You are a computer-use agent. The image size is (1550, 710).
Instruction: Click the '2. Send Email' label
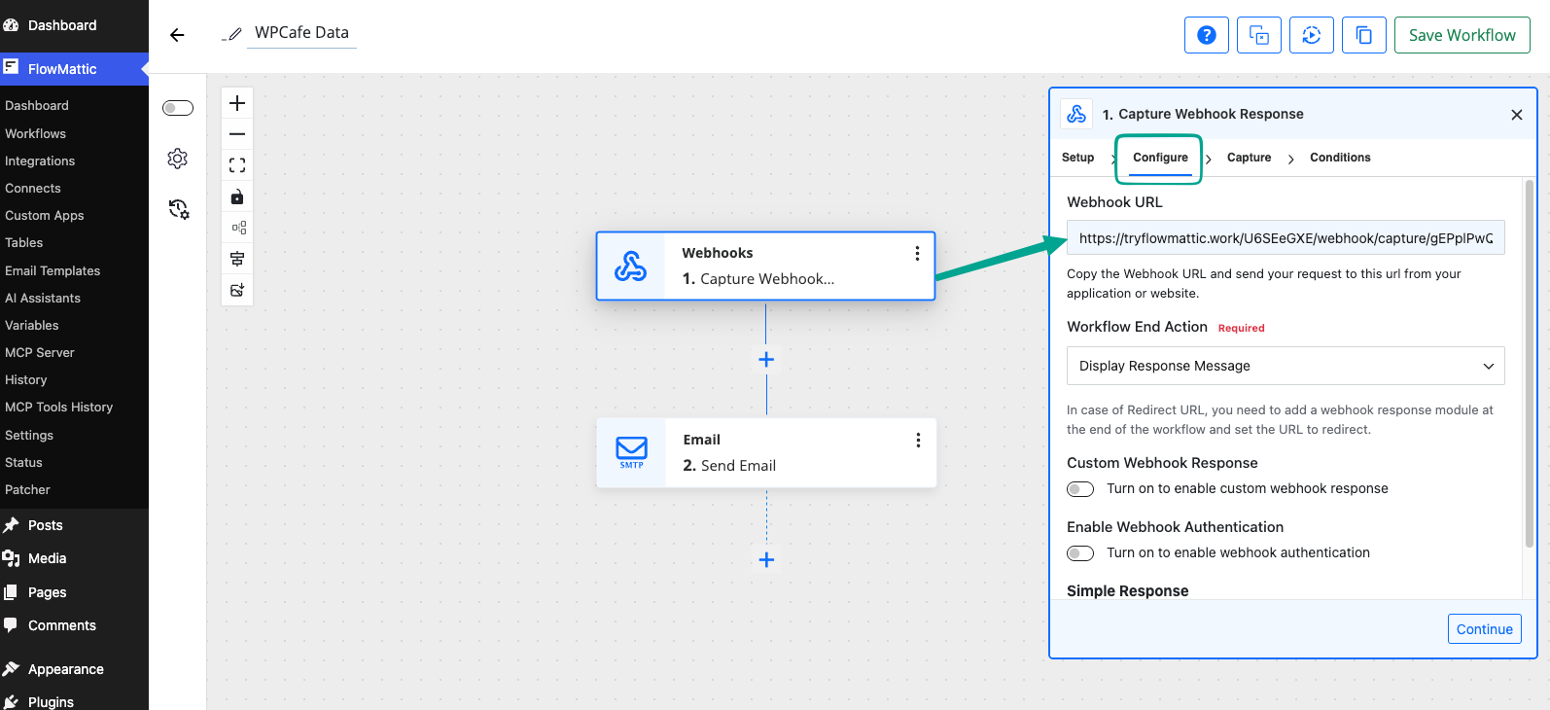pyautogui.click(x=729, y=466)
